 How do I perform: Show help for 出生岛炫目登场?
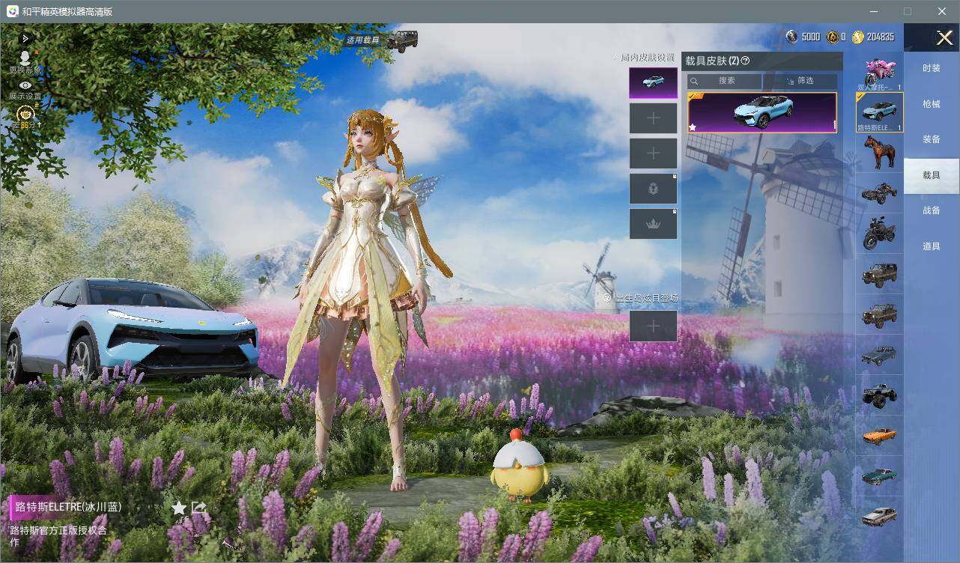pos(607,298)
